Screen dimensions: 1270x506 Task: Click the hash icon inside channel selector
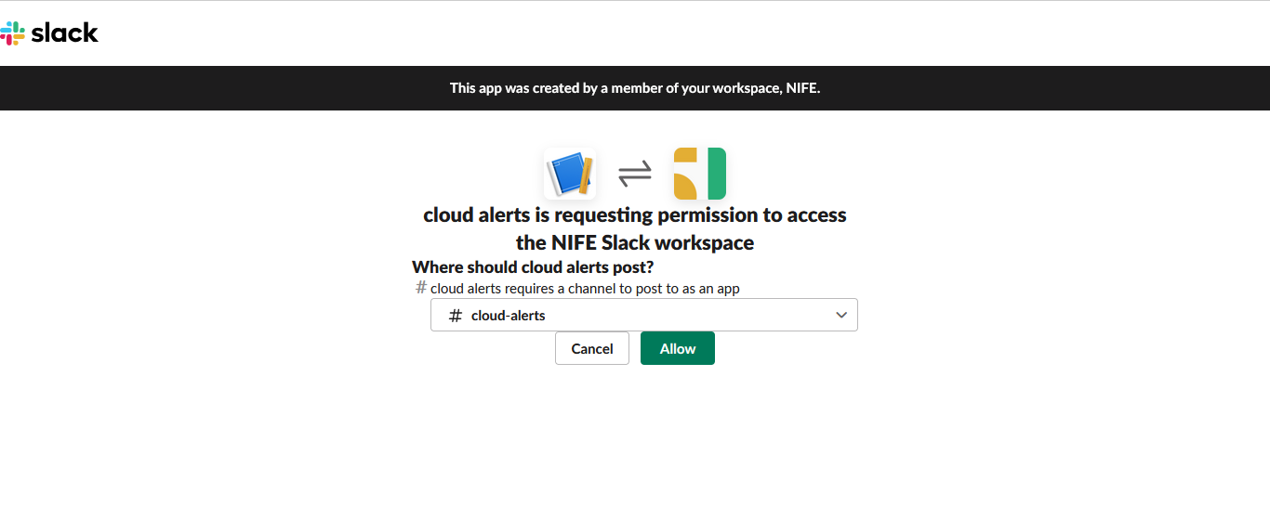456,316
